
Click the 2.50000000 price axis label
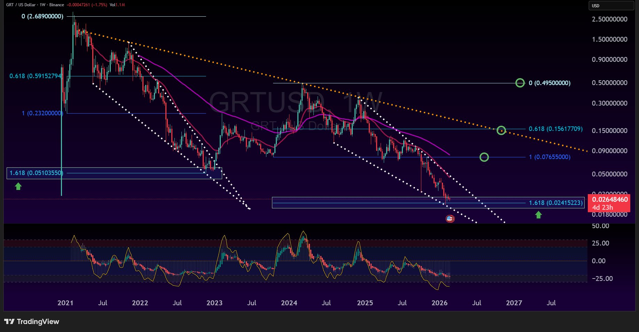point(609,19)
